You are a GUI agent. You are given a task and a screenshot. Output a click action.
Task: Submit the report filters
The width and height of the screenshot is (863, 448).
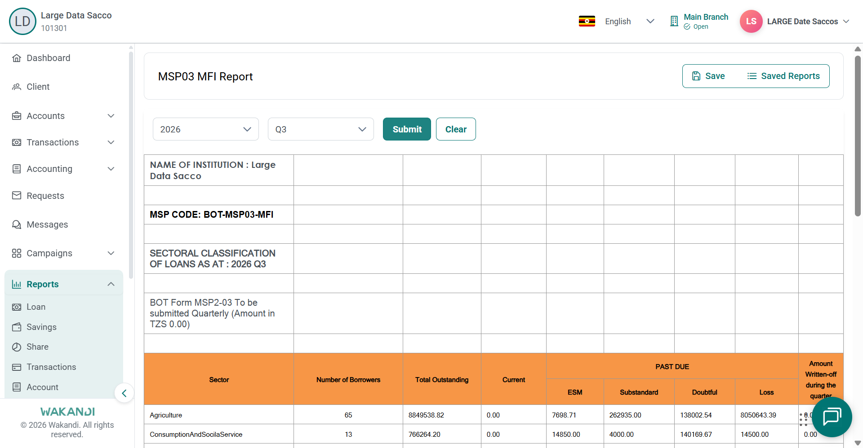(x=407, y=129)
